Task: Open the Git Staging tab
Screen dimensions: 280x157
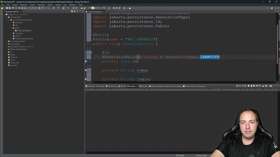Action: point(176,86)
